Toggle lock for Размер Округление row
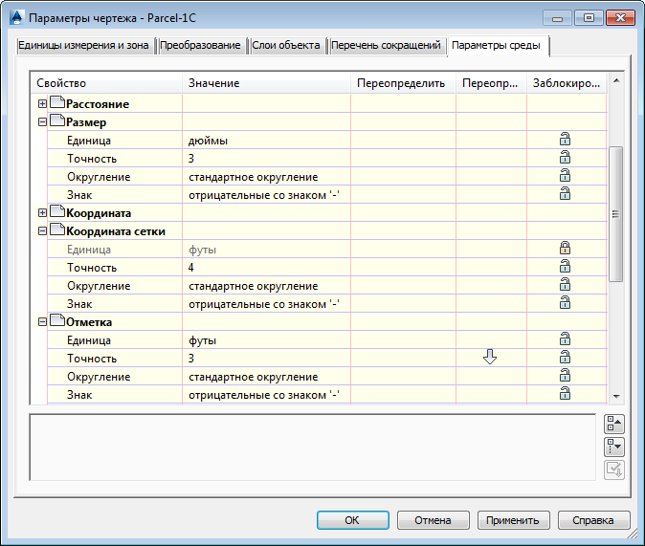645x546 pixels. coord(565,176)
